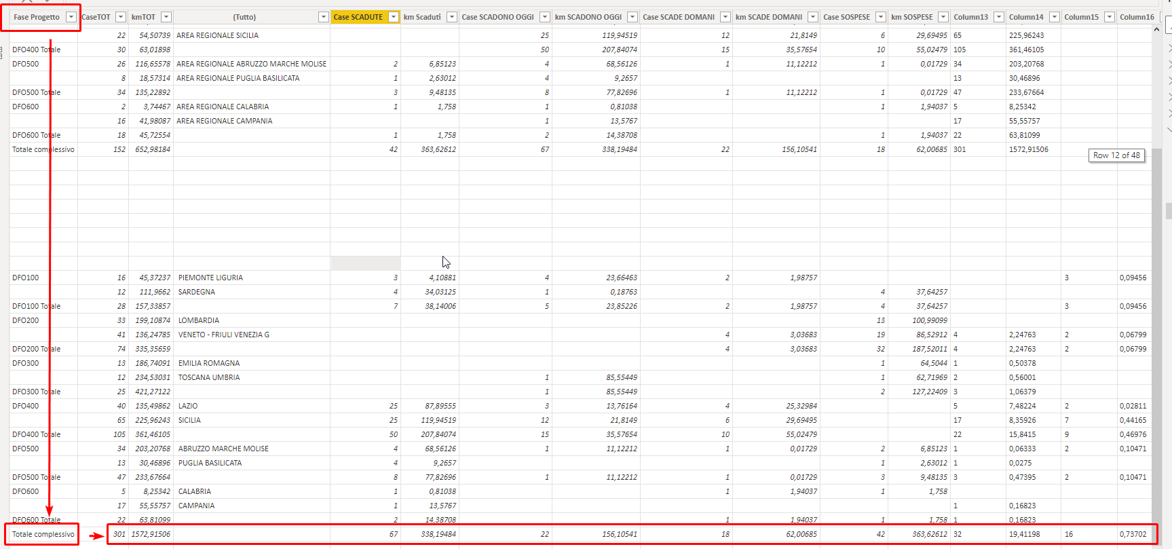This screenshot has width=1172, height=549.
Task: Click the vertical scrollbar up arrow
Action: 1157,30
